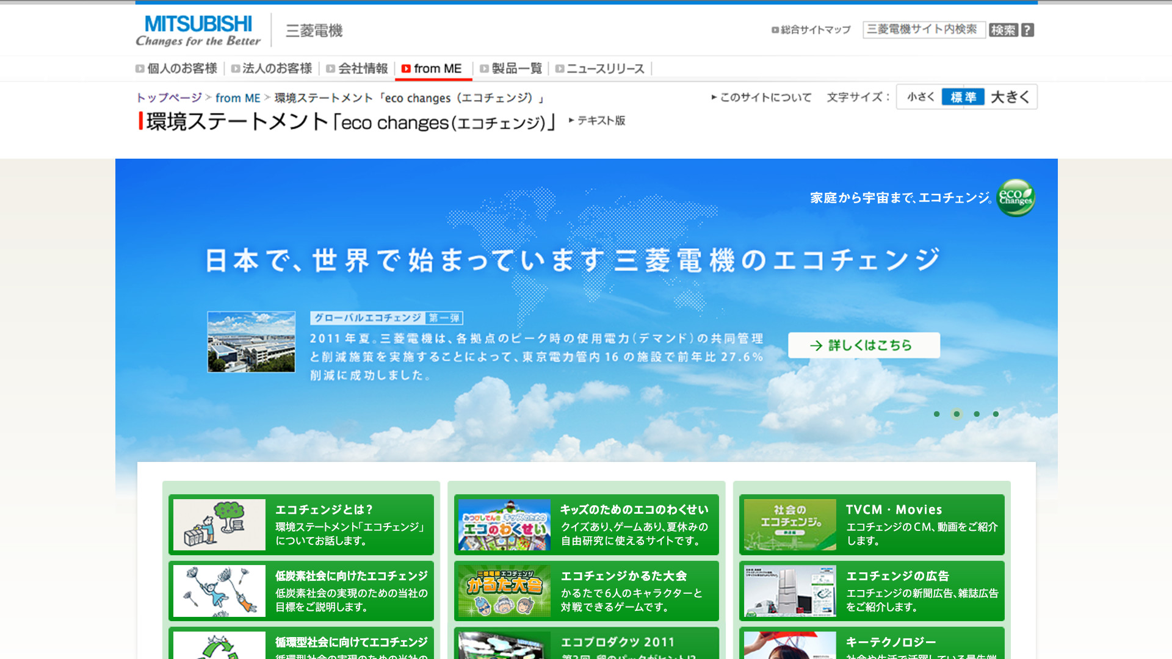This screenshot has height=659, width=1172.
Task: Open 循環型社会に向けてエコチェンジ card
Action: coord(301,643)
